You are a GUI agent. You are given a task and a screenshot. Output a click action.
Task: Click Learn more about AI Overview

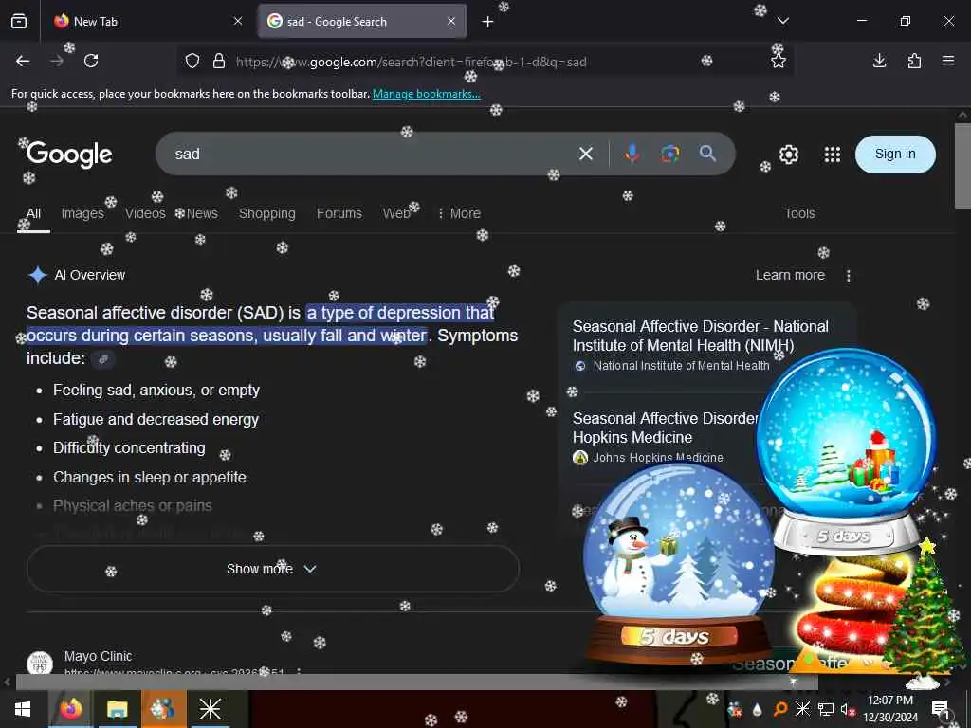click(x=790, y=276)
